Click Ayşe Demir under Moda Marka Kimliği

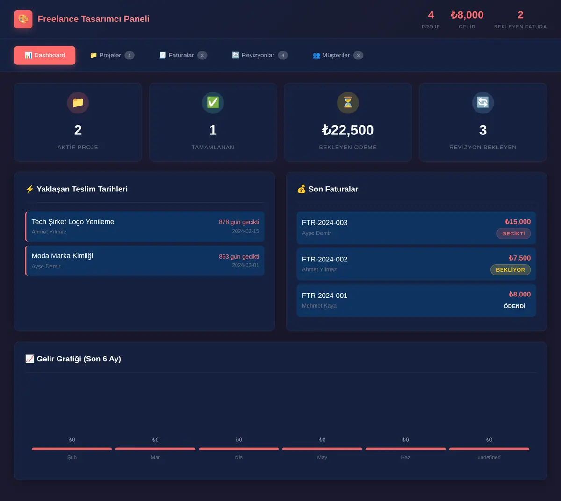(x=46, y=267)
